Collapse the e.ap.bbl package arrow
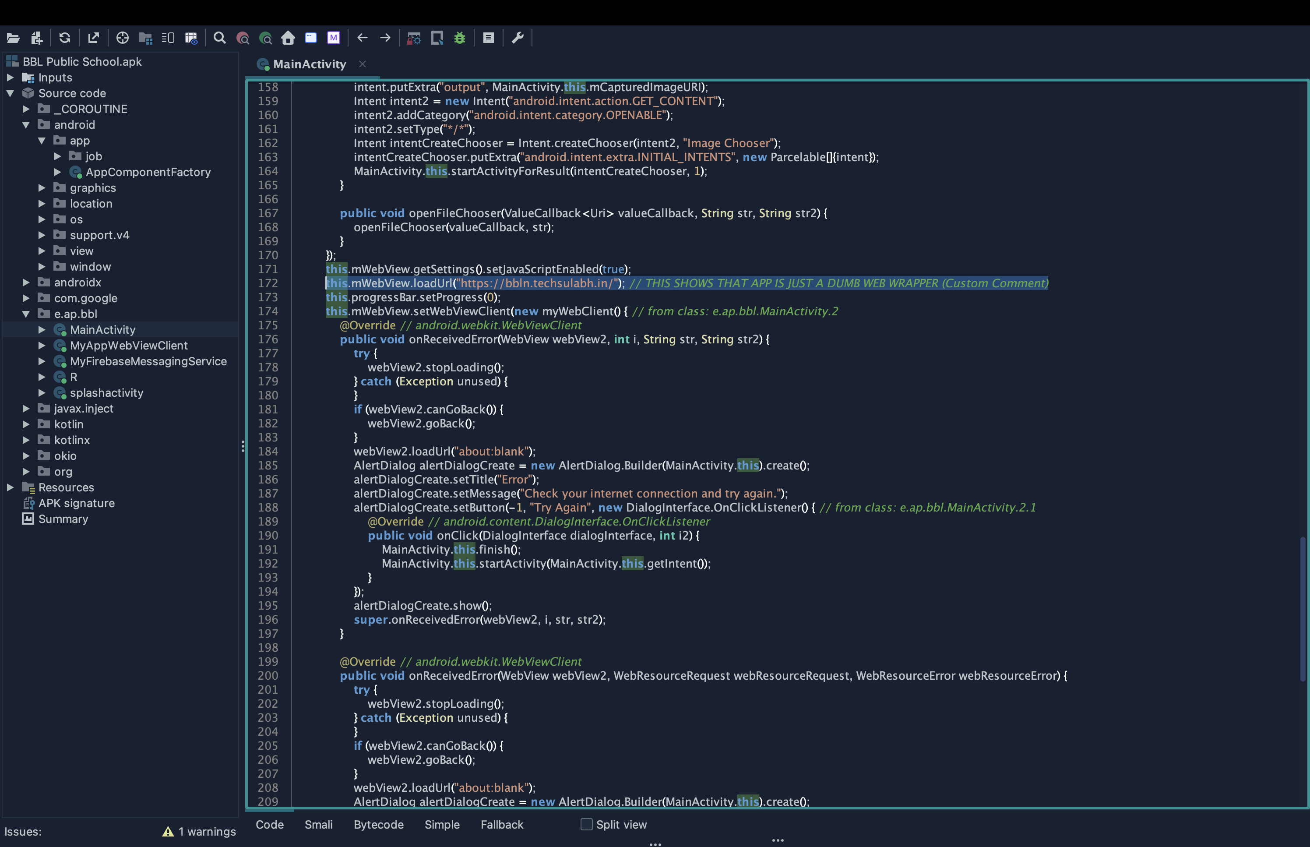 tap(26, 314)
